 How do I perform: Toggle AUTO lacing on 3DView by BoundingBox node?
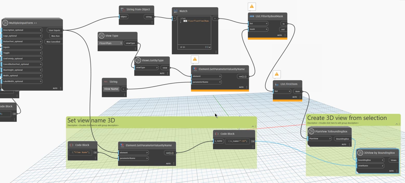[x=391, y=171]
